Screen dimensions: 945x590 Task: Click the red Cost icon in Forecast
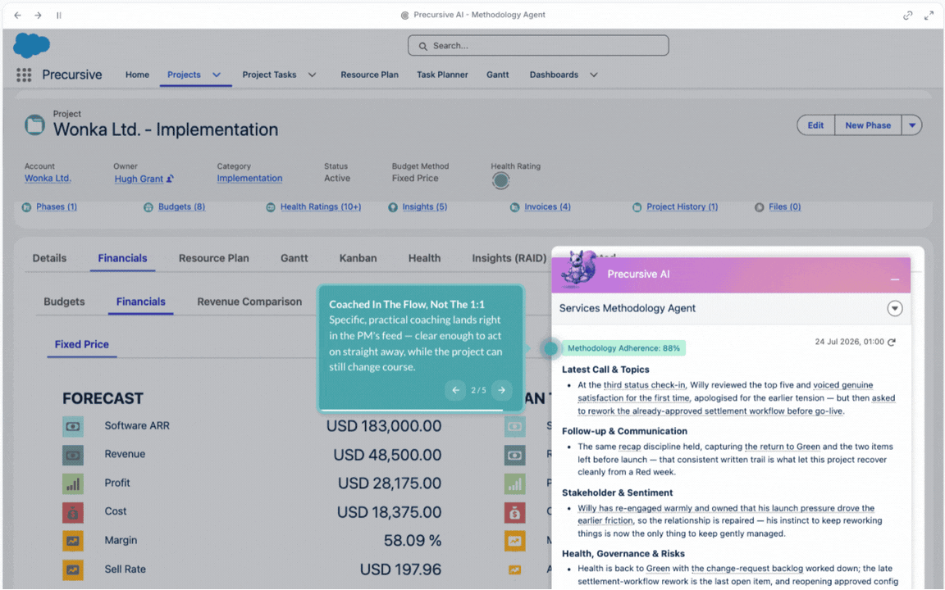[73, 512]
